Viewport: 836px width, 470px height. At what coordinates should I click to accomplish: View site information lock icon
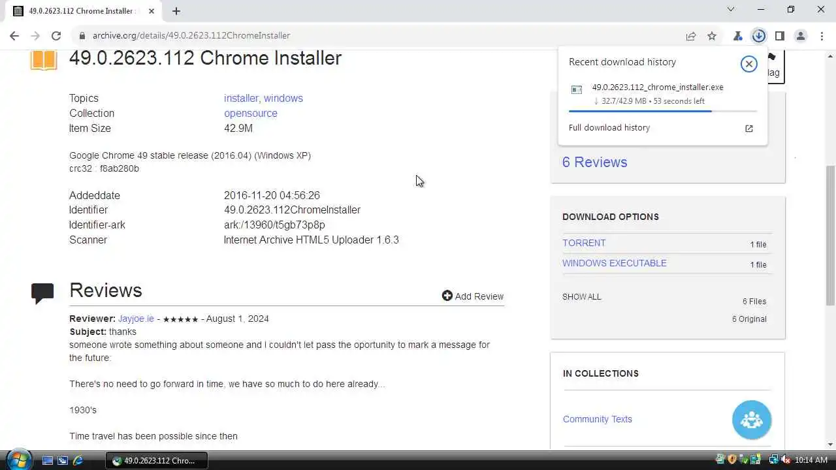coord(82,36)
